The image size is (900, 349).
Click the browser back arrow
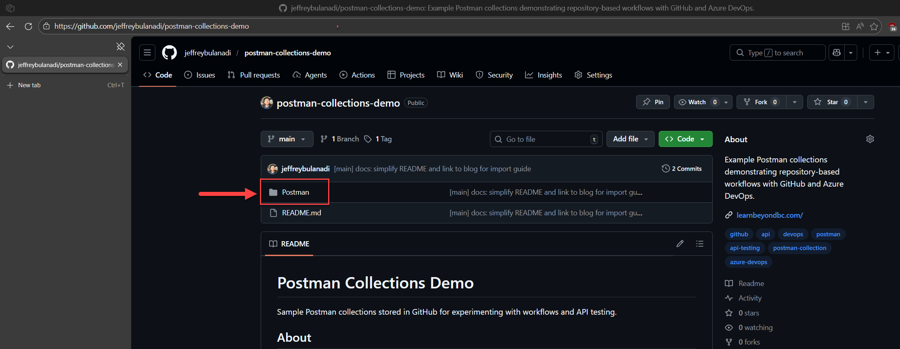tap(10, 26)
